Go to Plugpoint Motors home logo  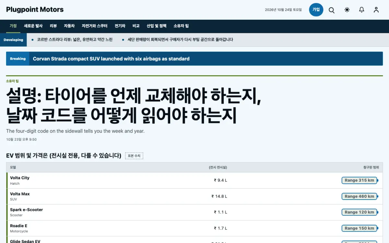pyautogui.click(x=35, y=9)
